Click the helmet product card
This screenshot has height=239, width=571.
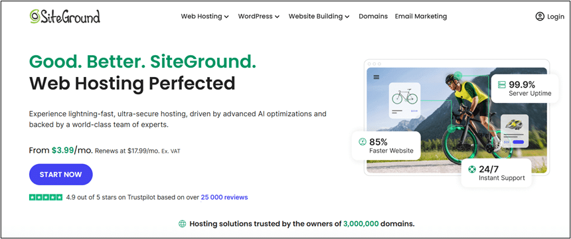click(x=514, y=131)
